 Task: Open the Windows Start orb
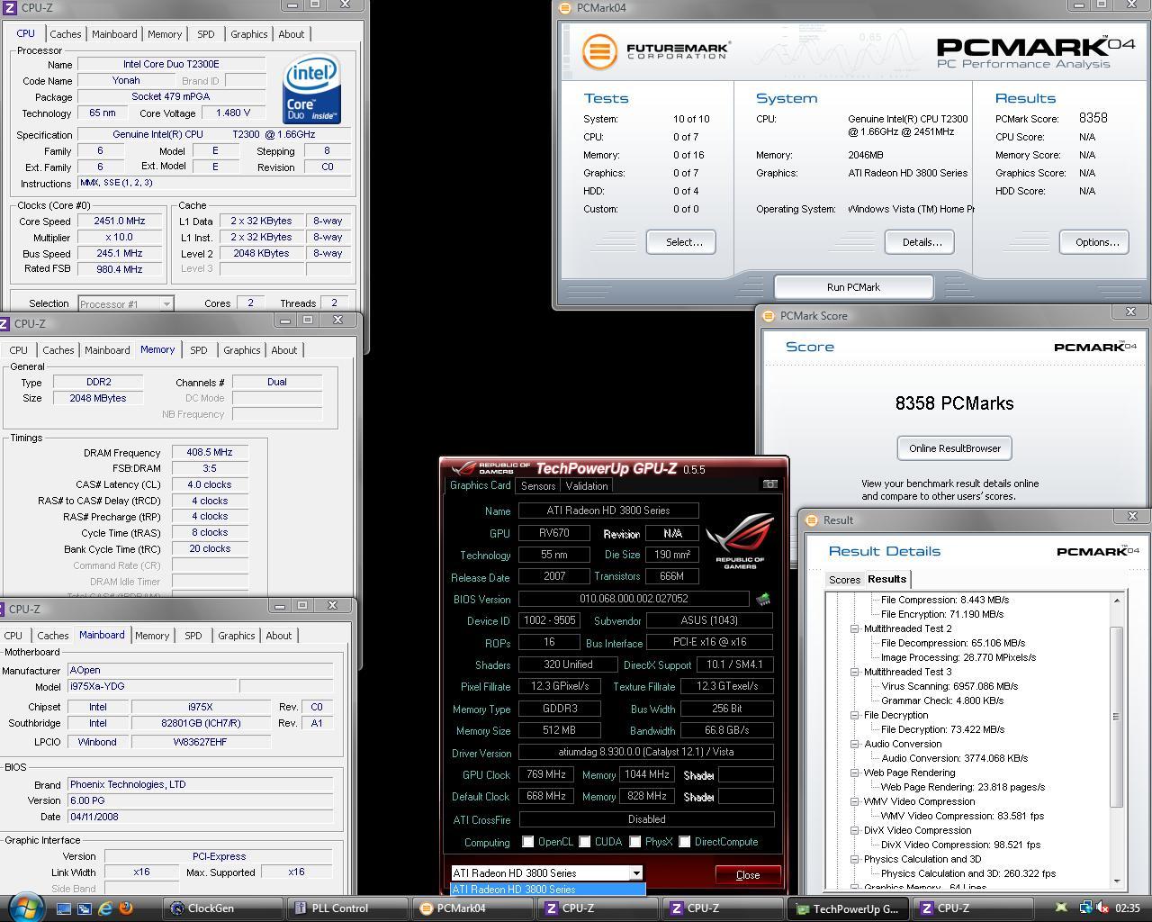point(25,906)
